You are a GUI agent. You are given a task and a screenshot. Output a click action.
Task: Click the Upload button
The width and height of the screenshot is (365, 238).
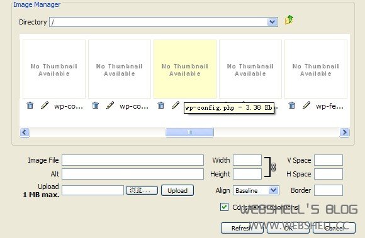pos(177,190)
